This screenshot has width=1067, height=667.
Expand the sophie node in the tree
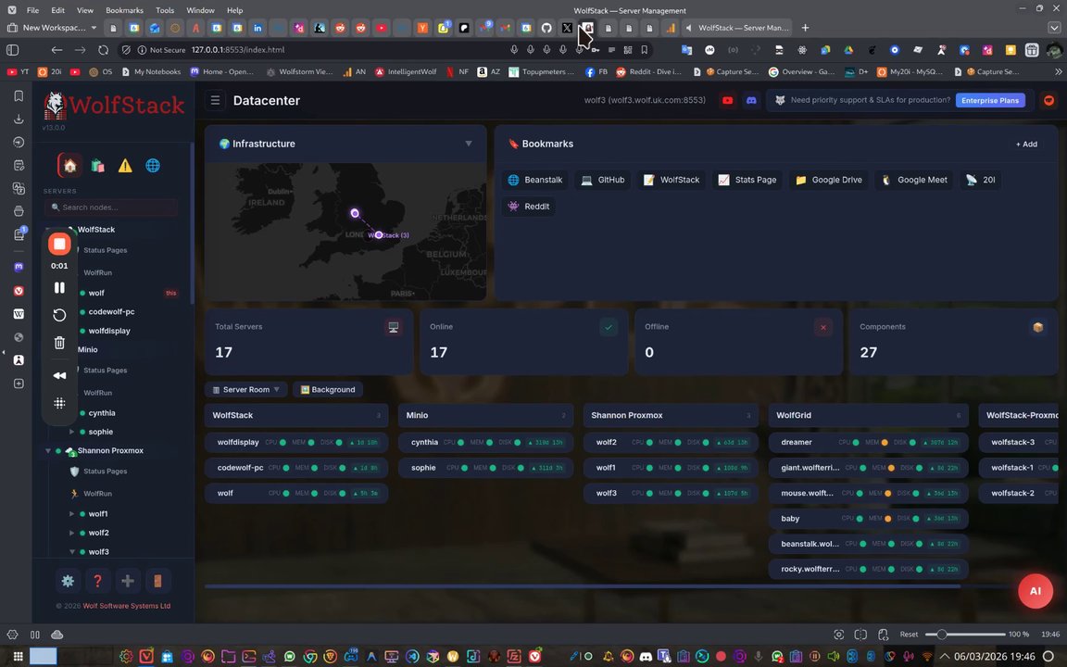click(71, 432)
